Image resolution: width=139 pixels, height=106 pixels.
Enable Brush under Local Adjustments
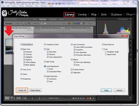(x=48, y=69)
